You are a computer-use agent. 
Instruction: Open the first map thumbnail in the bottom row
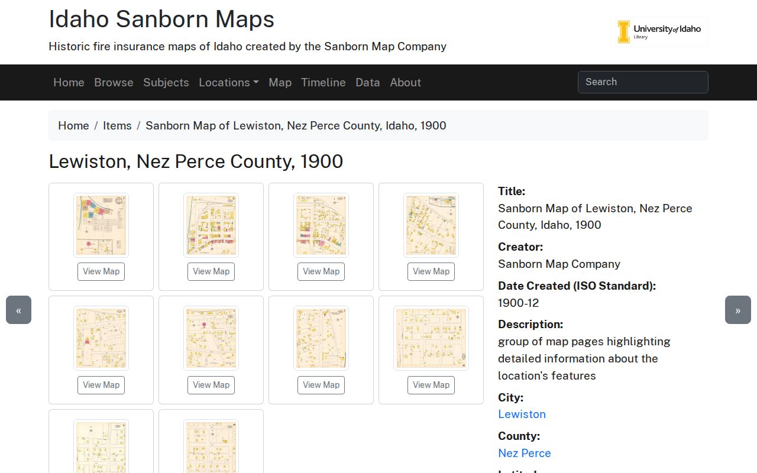click(x=101, y=446)
